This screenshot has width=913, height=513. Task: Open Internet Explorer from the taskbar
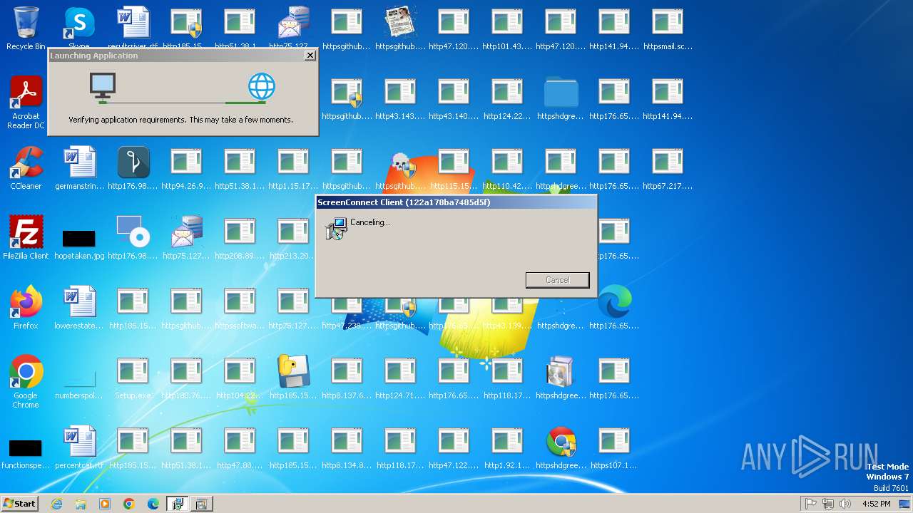coord(56,504)
